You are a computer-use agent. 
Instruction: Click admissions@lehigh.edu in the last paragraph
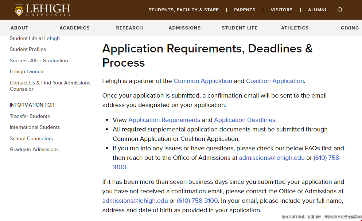(135, 201)
